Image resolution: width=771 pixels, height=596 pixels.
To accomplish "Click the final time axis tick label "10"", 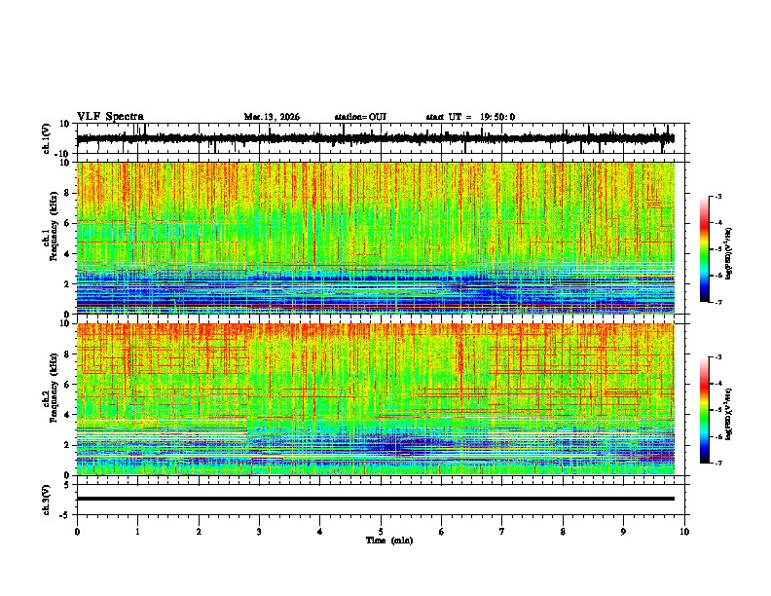I will pos(684,532).
